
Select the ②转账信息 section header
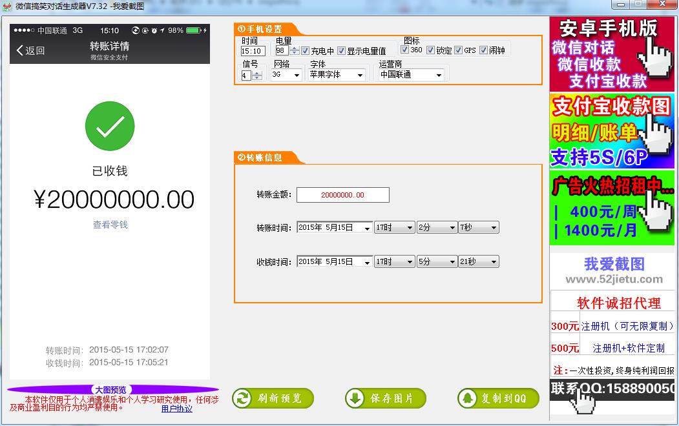point(260,157)
